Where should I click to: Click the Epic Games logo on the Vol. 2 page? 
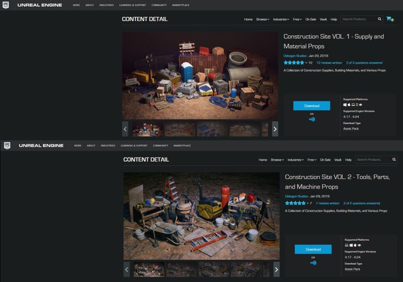point(7,145)
